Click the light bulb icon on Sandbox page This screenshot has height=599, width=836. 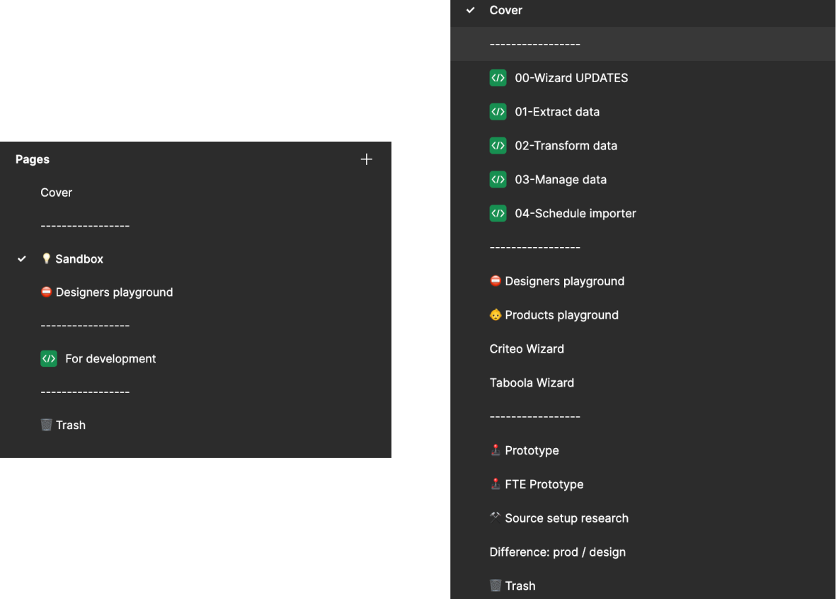46,258
